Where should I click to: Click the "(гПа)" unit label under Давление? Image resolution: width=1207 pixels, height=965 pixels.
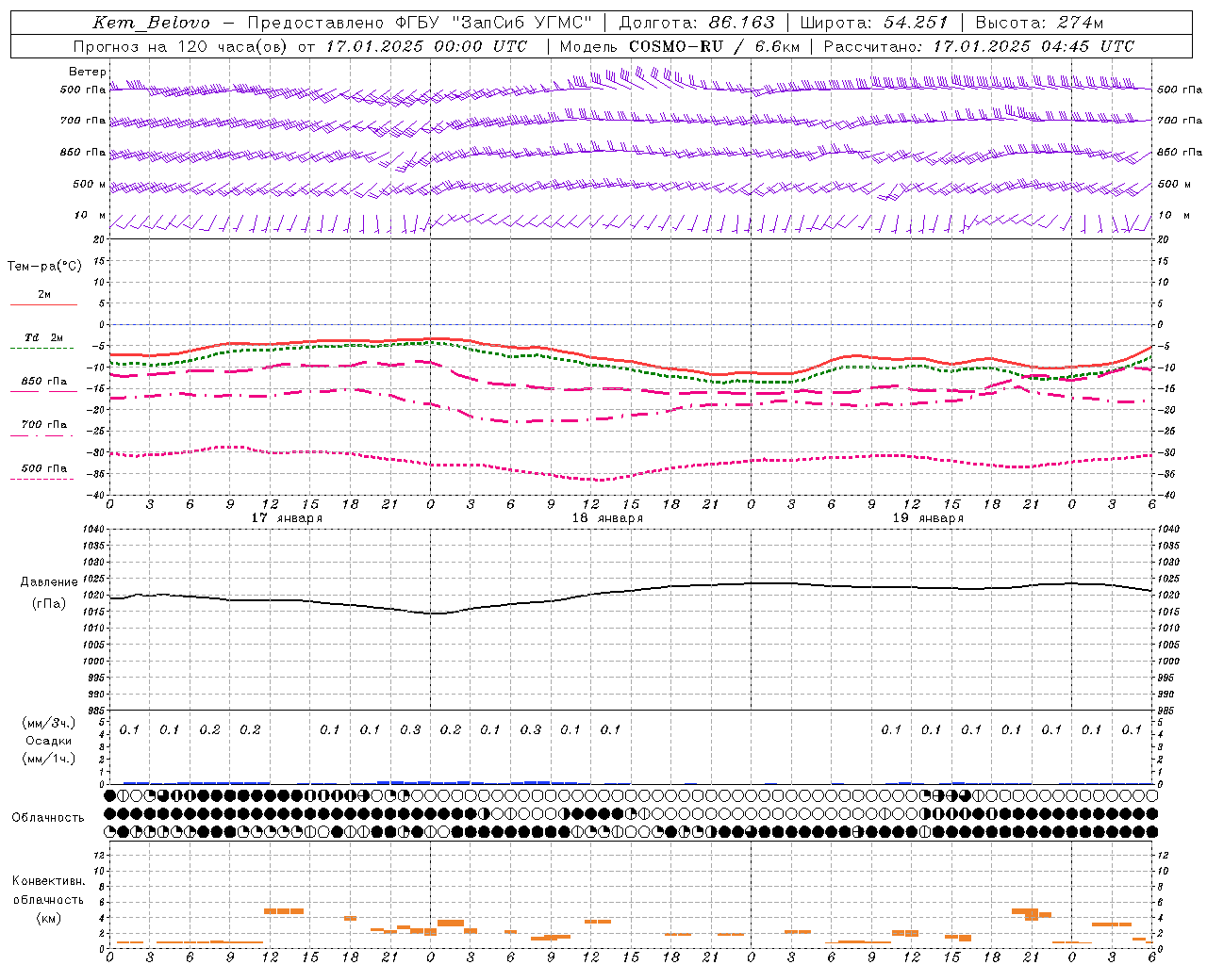[49, 604]
